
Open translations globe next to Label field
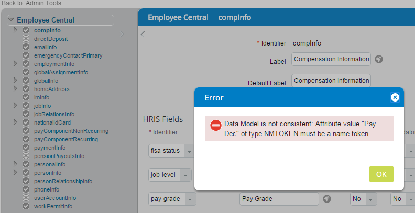[379, 59]
